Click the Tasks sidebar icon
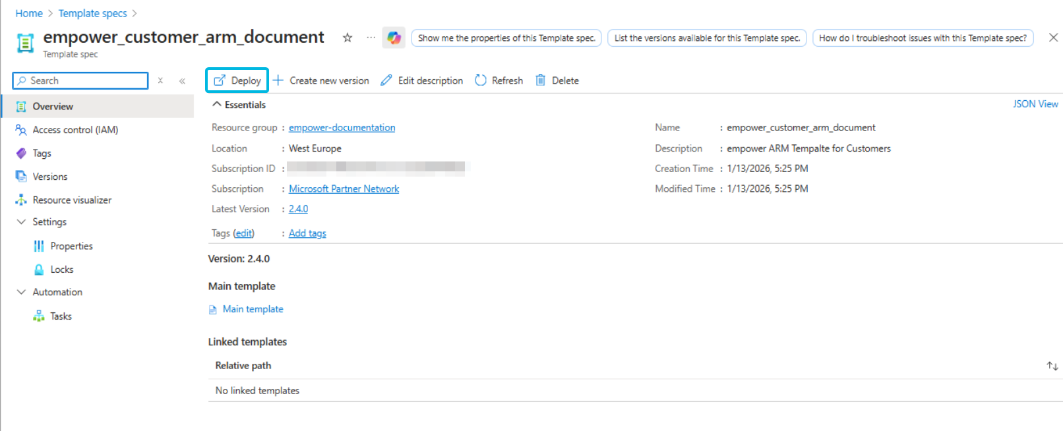 39,316
